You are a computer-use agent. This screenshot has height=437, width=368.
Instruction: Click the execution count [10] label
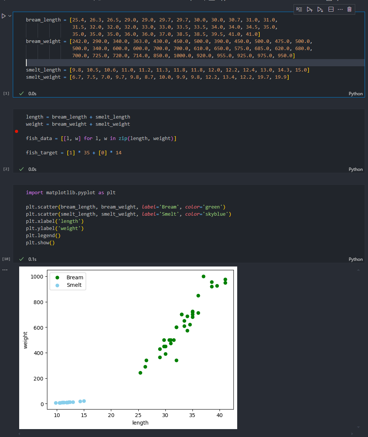click(x=6, y=259)
